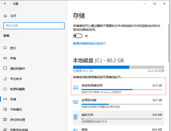Minimize the Settings window
This screenshot has height=131, width=171.
coord(145,4)
